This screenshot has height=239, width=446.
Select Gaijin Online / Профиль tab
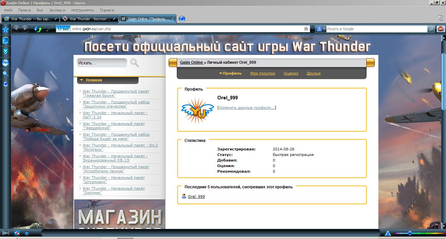(x=147, y=19)
